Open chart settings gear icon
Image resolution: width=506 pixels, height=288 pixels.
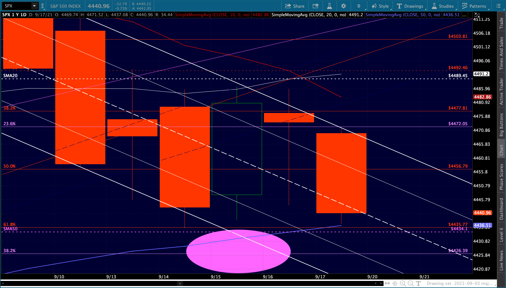click(343, 6)
